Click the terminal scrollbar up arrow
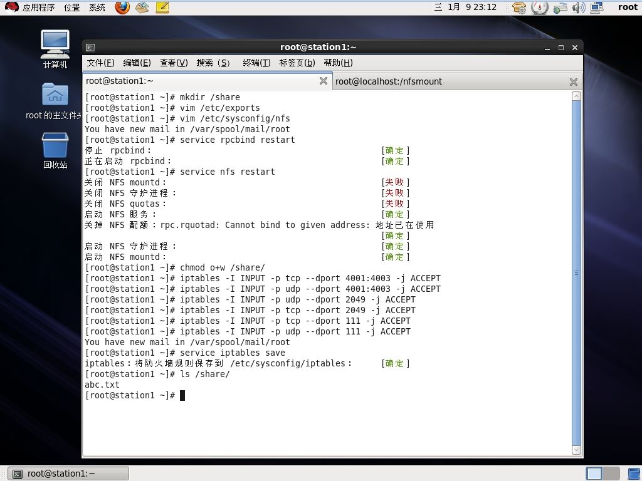The height and width of the screenshot is (481, 642). pos(576,96)
